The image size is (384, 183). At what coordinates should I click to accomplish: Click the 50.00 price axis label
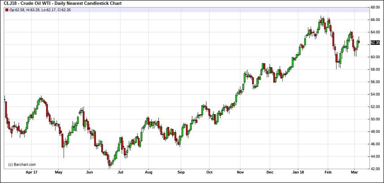click(x=375, y=119)
